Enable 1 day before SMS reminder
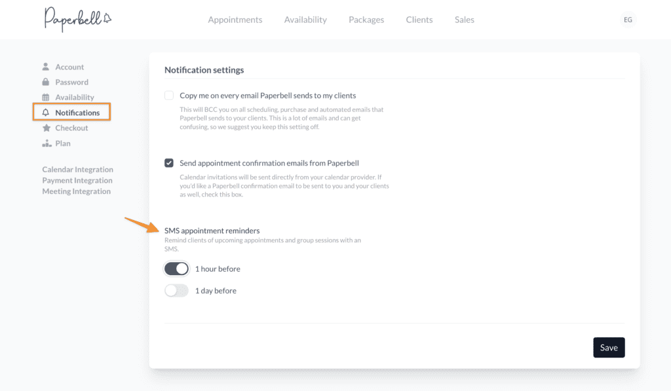Viewport: 671px width, 391px height. tap(176, 291)
